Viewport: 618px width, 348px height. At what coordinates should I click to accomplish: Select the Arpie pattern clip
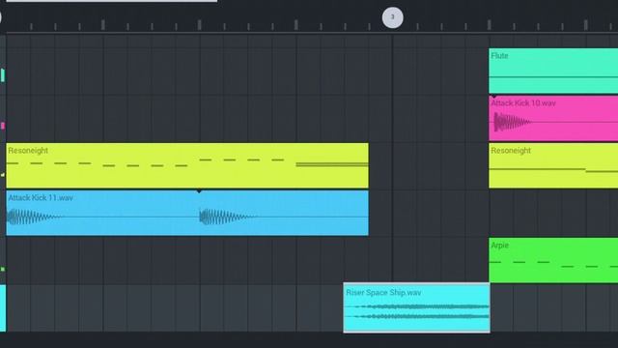point(553,260)
